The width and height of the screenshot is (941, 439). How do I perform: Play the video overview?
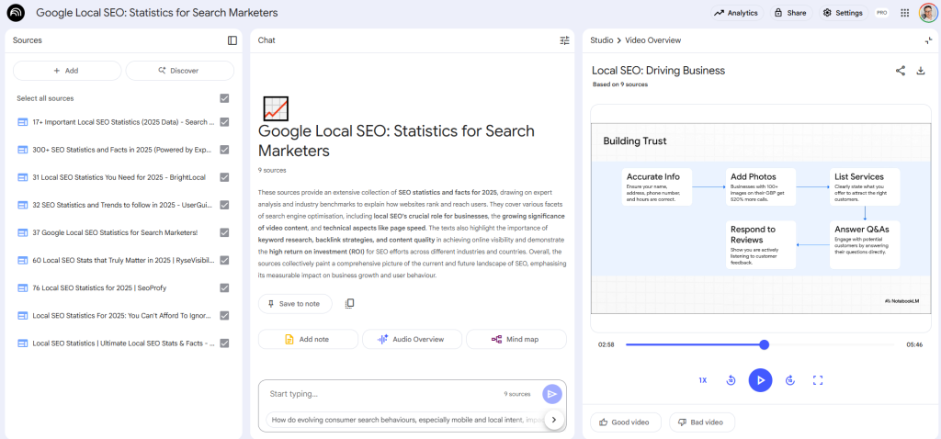tap(760, 380)
